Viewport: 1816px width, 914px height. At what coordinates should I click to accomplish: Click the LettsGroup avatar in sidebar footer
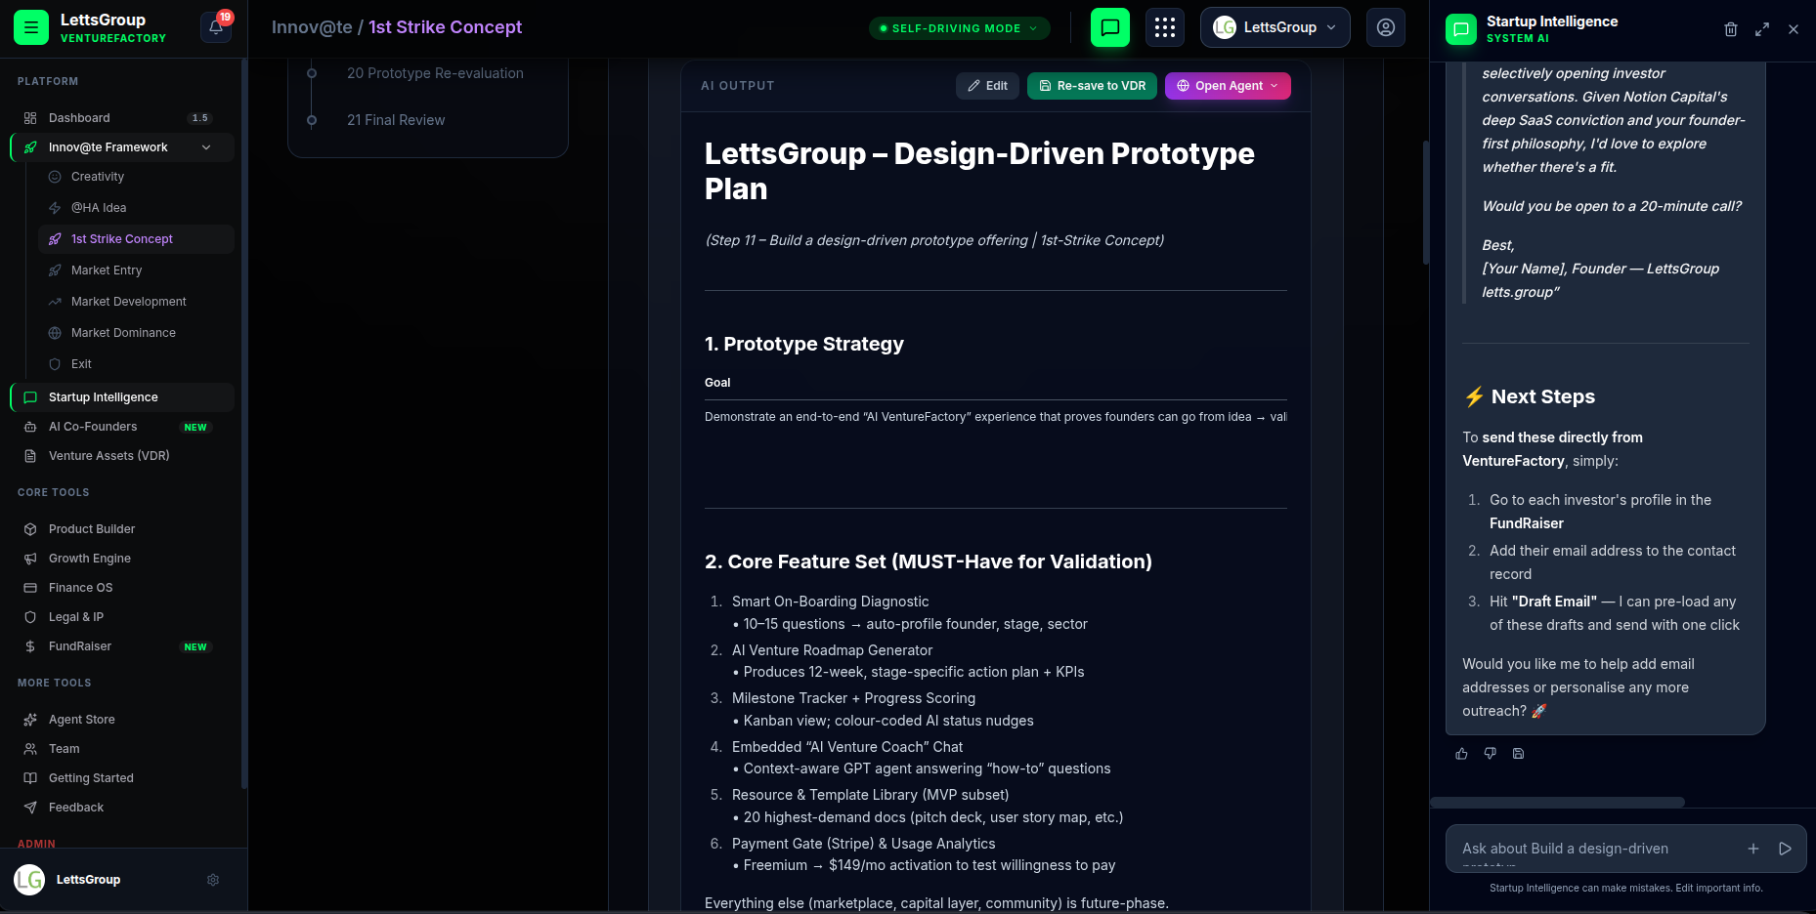tap(29, 880)
